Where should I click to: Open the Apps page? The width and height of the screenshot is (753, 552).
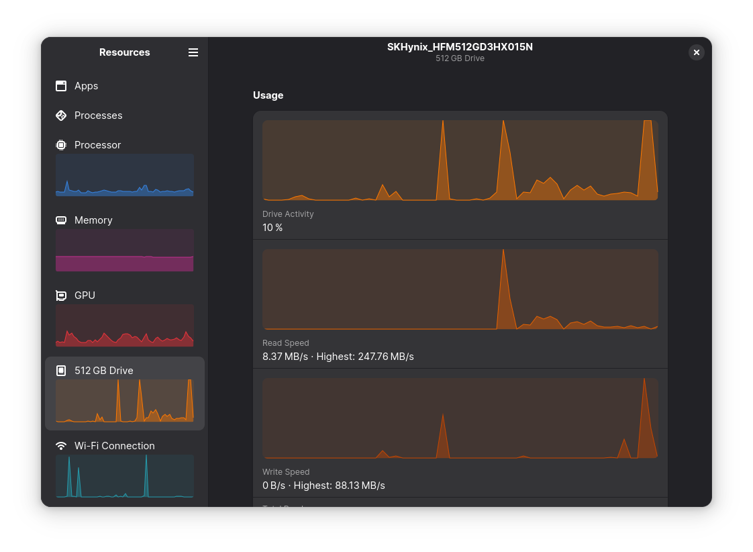87,86
